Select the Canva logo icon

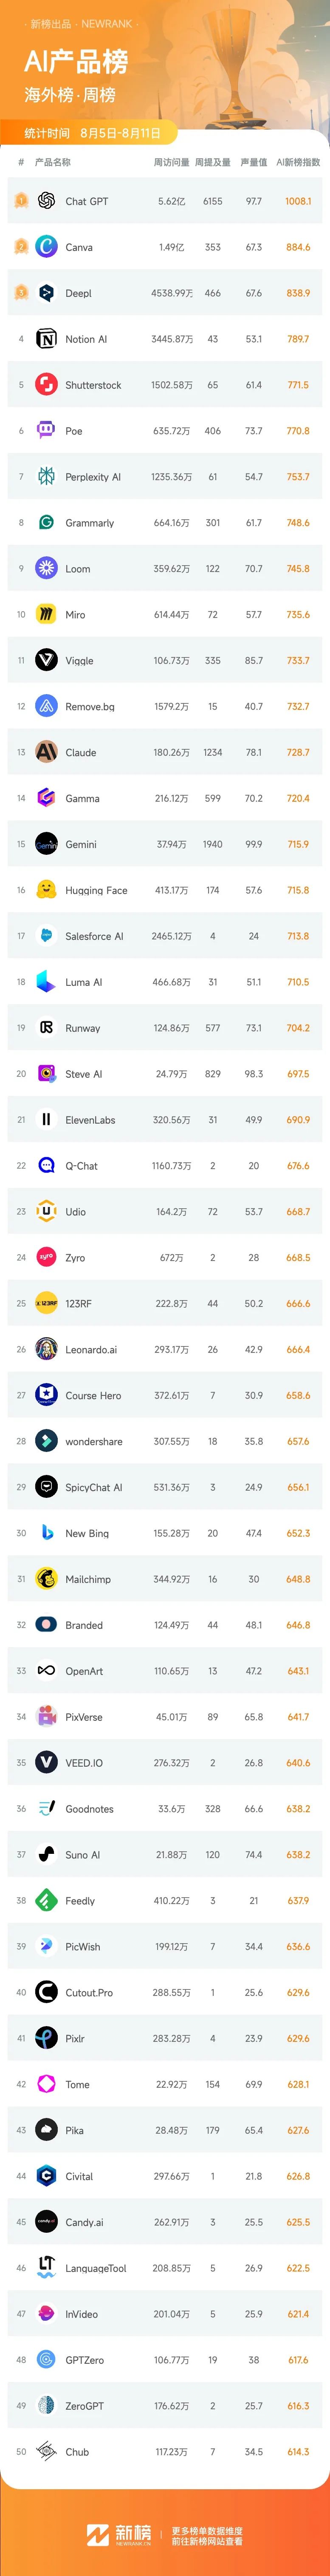(x=46, y=247)
